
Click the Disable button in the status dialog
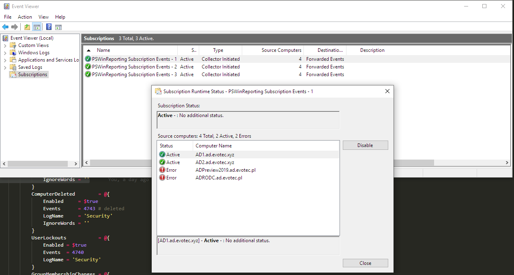click(x=365, y=145)
